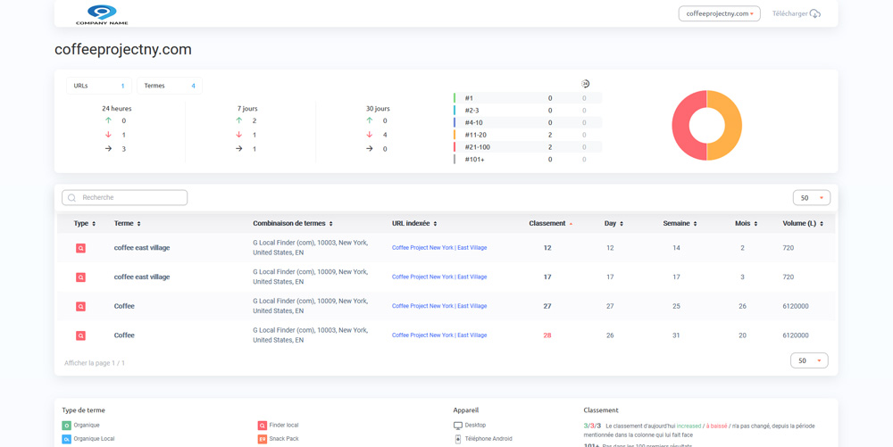This screenshot has width=893, height=447.
Task: Sort table by Type column
Action: [84, 223]
